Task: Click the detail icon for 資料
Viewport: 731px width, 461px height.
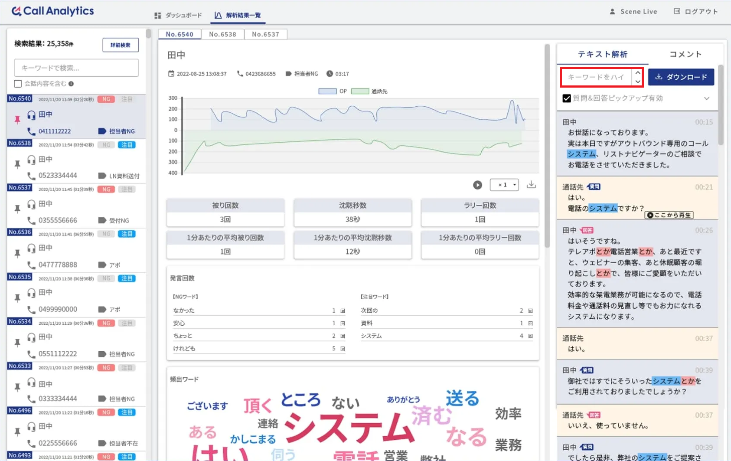Action: point(530,324)
